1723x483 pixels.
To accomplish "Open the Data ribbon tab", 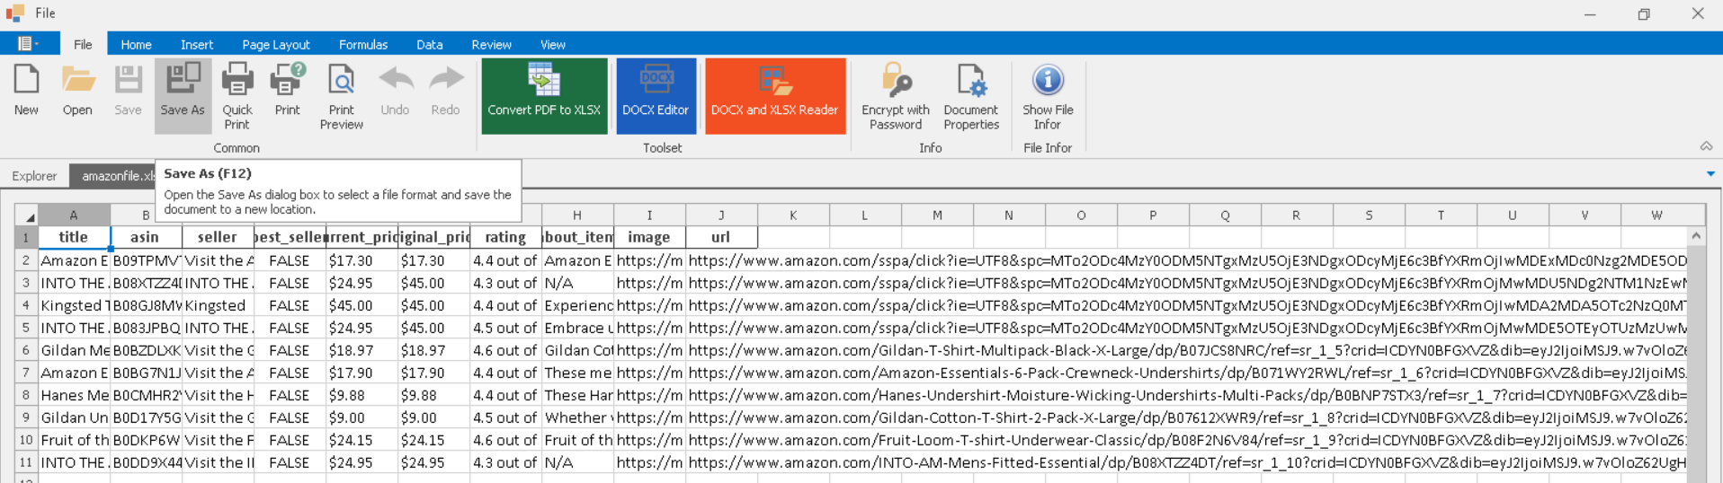I will (x=429, y=44).
